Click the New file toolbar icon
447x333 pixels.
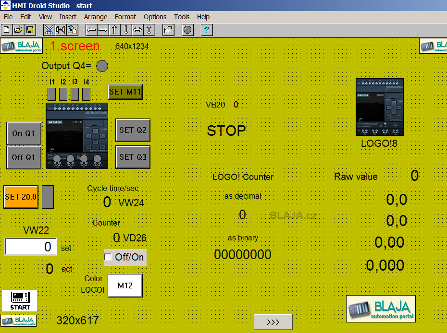[7, 30]
